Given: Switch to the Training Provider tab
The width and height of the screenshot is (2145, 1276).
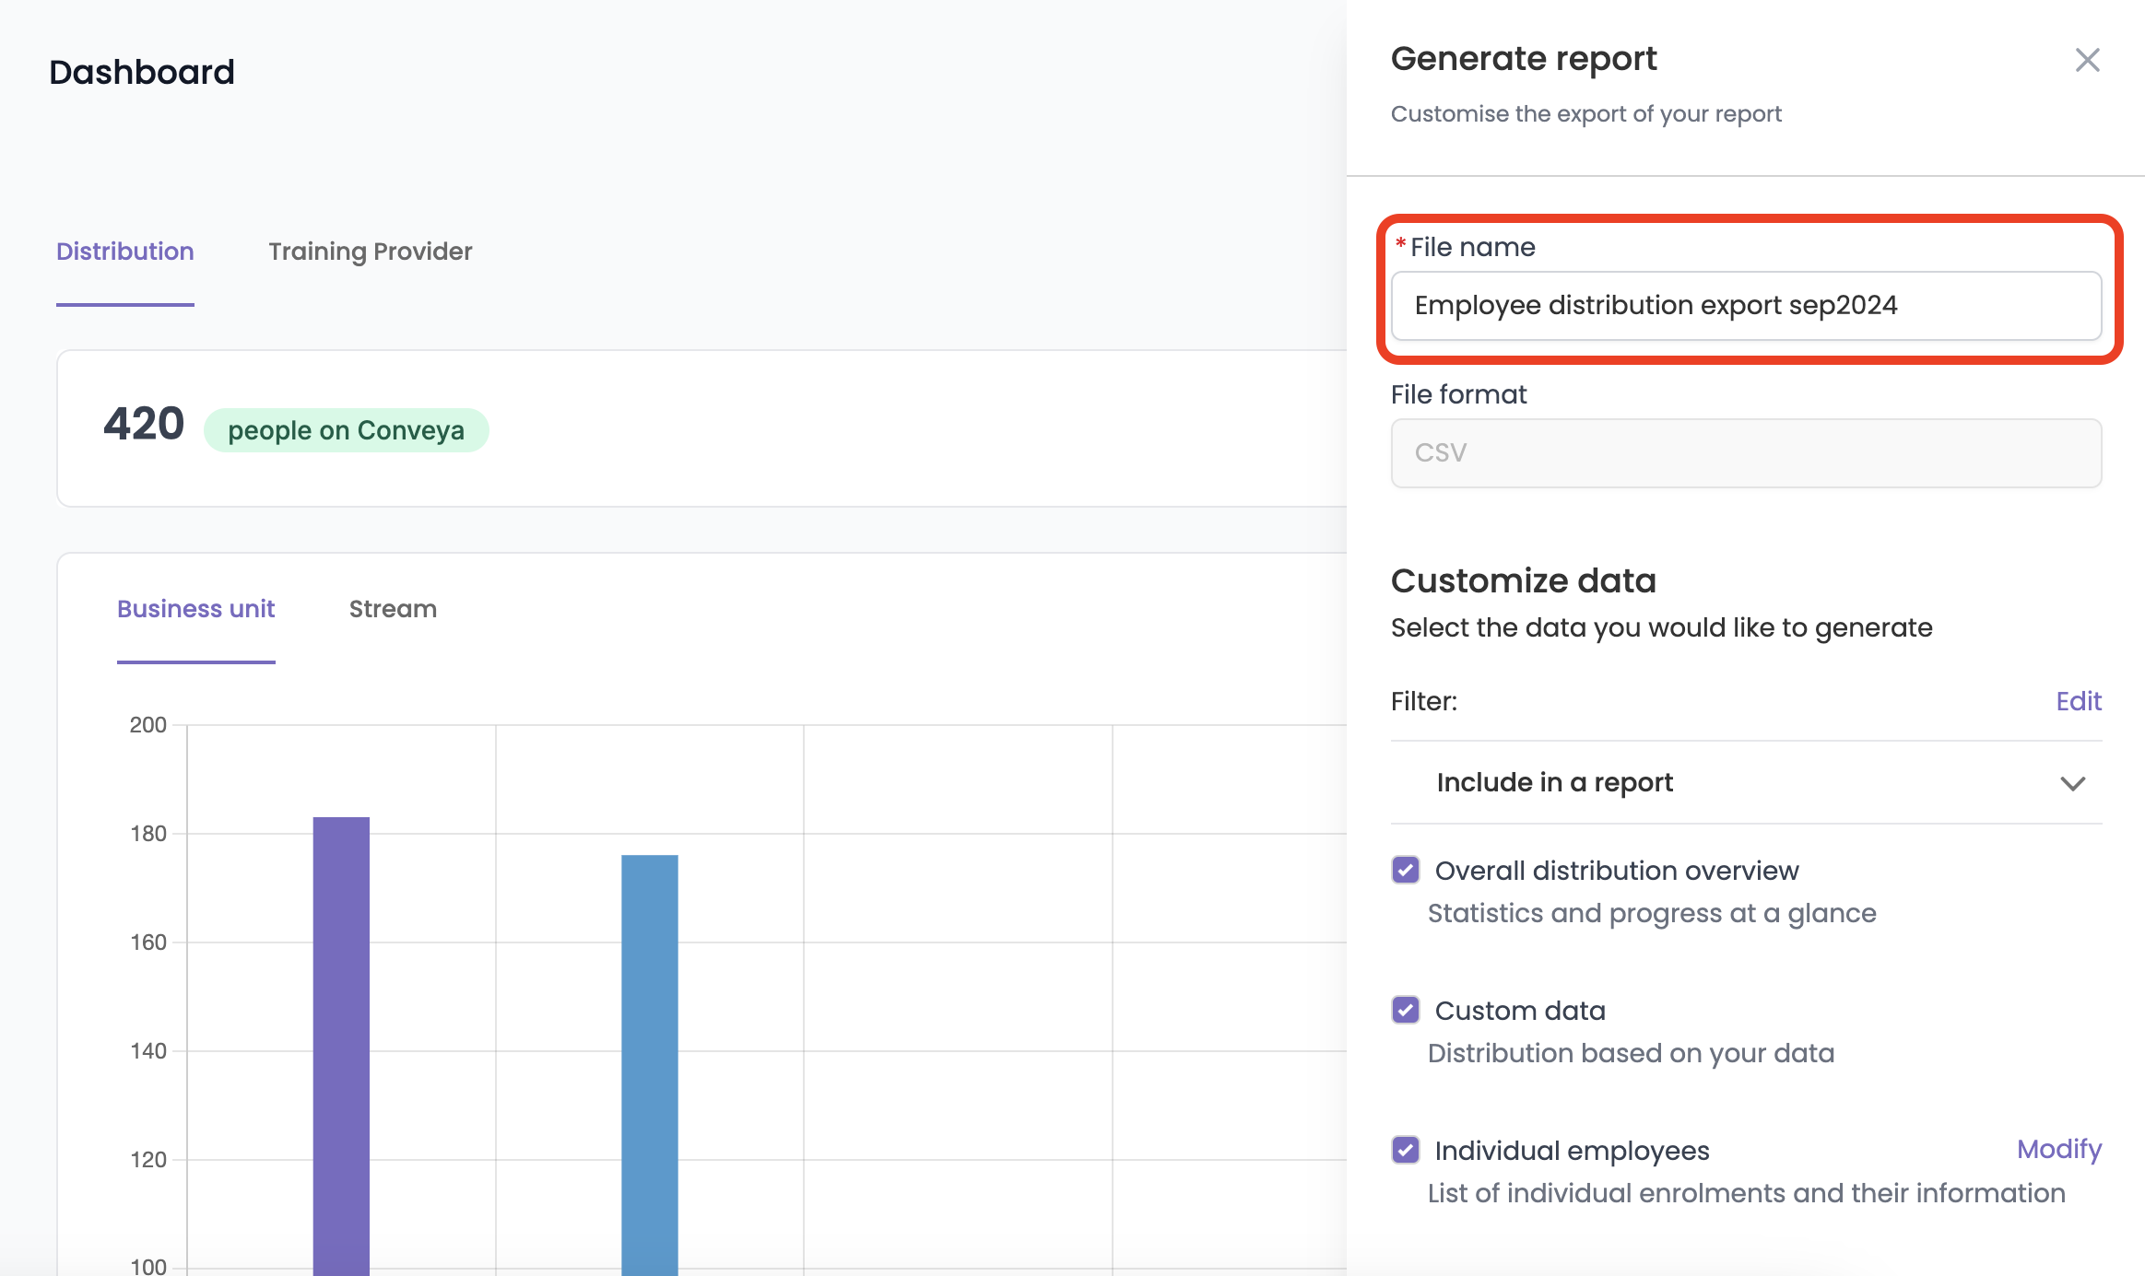Looking at the screenshot, I should point(371,252).
